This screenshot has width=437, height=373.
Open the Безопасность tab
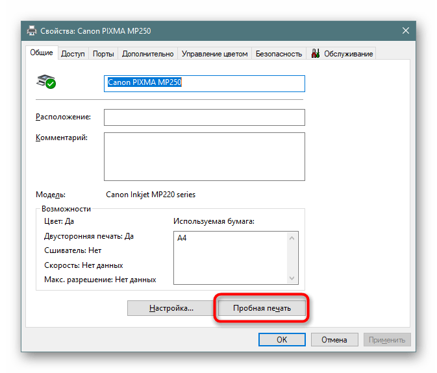279,54
